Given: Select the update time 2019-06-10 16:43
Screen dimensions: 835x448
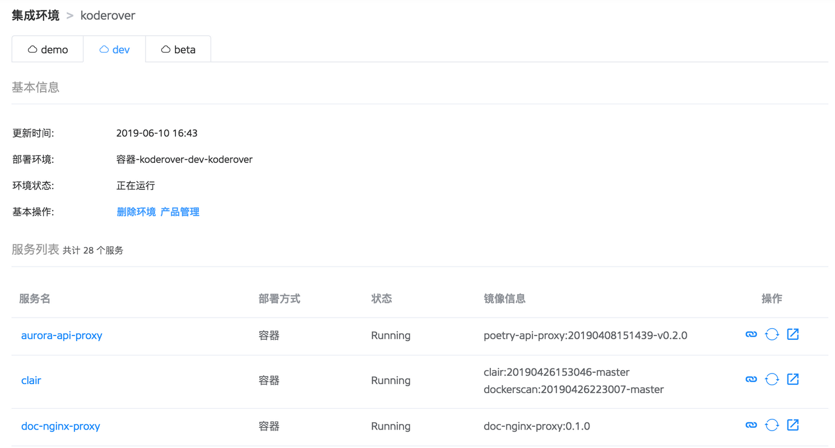Looking at the screenshot, I should point(157,133).
